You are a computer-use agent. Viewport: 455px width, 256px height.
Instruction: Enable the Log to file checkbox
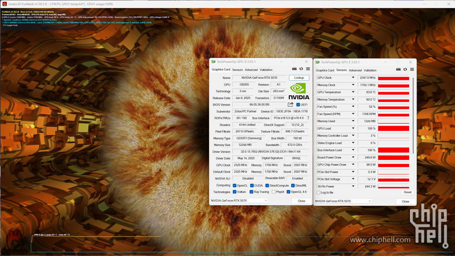(x=318, y=192)
